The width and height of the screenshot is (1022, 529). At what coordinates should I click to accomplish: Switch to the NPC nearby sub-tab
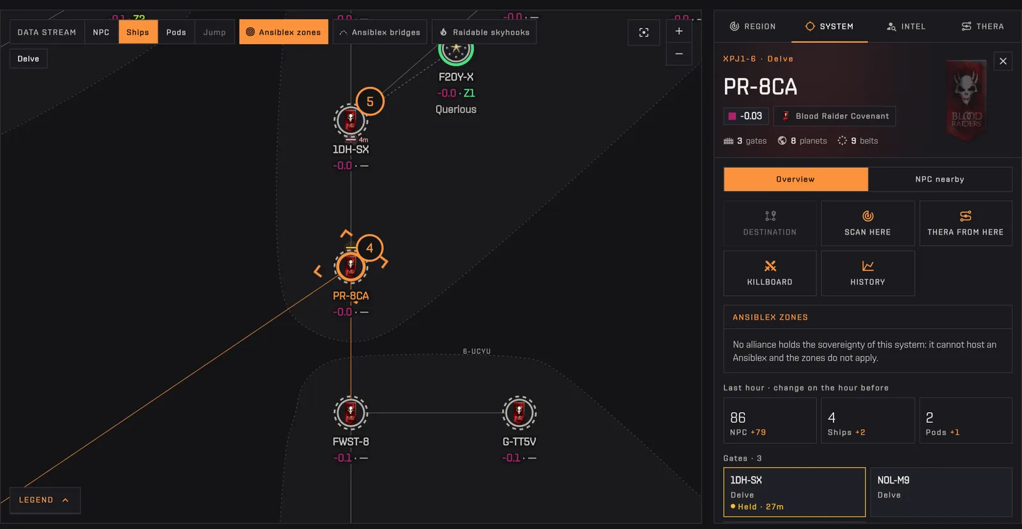pyautogui.click(x=940, y=180)
